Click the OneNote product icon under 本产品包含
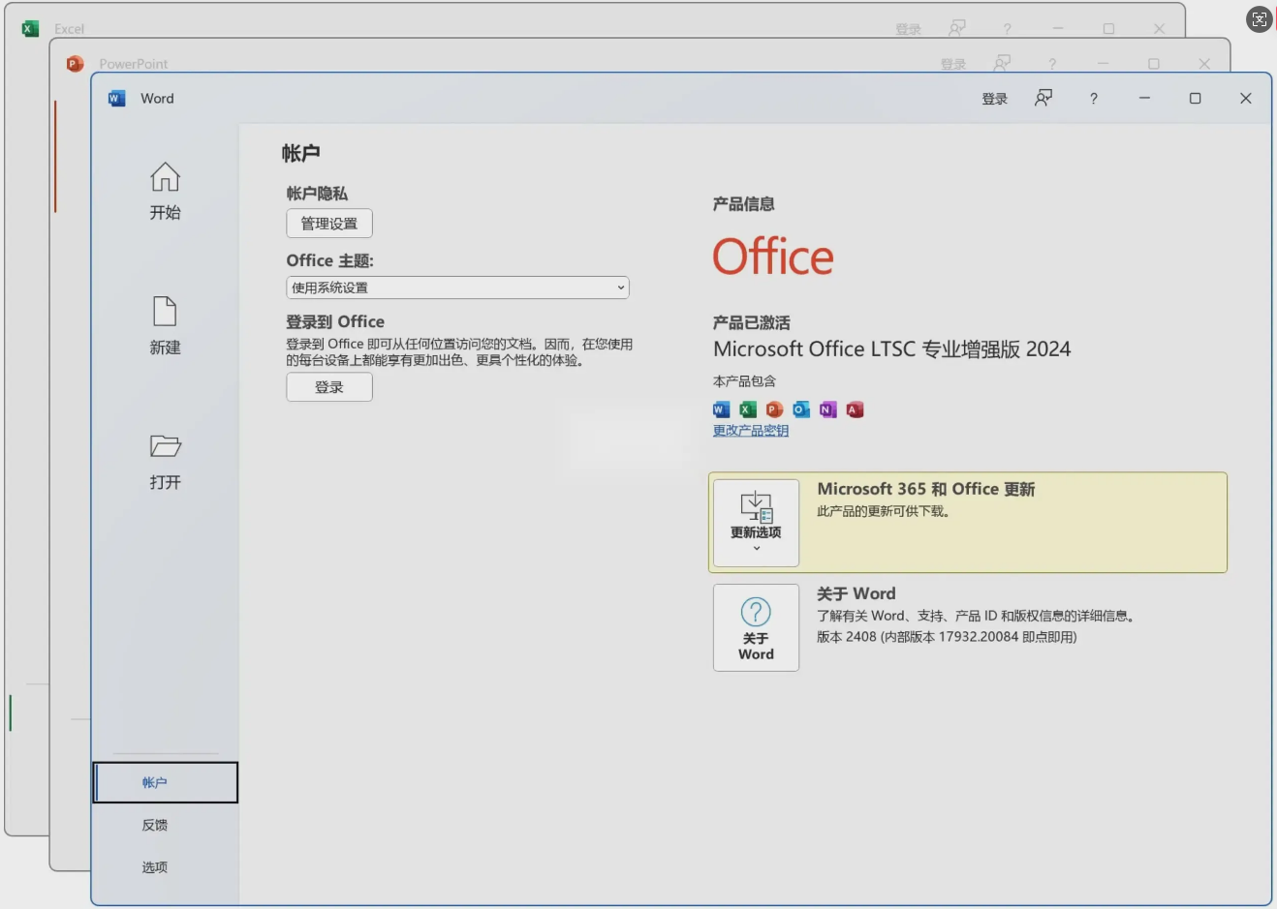The height and width of the screenshot is (909, 1277). pyautogui.click(x=827, y=409)
